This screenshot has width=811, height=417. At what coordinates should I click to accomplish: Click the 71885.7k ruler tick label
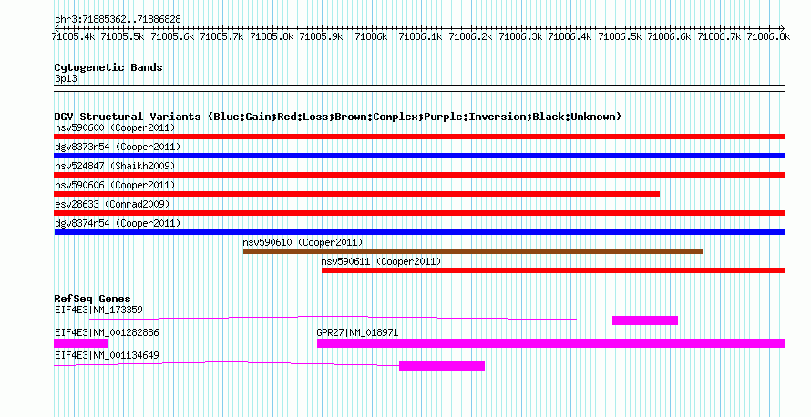point(222,36)
